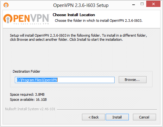
Task: Click the setup instruction paragraph text
Action: coord(78,38)
